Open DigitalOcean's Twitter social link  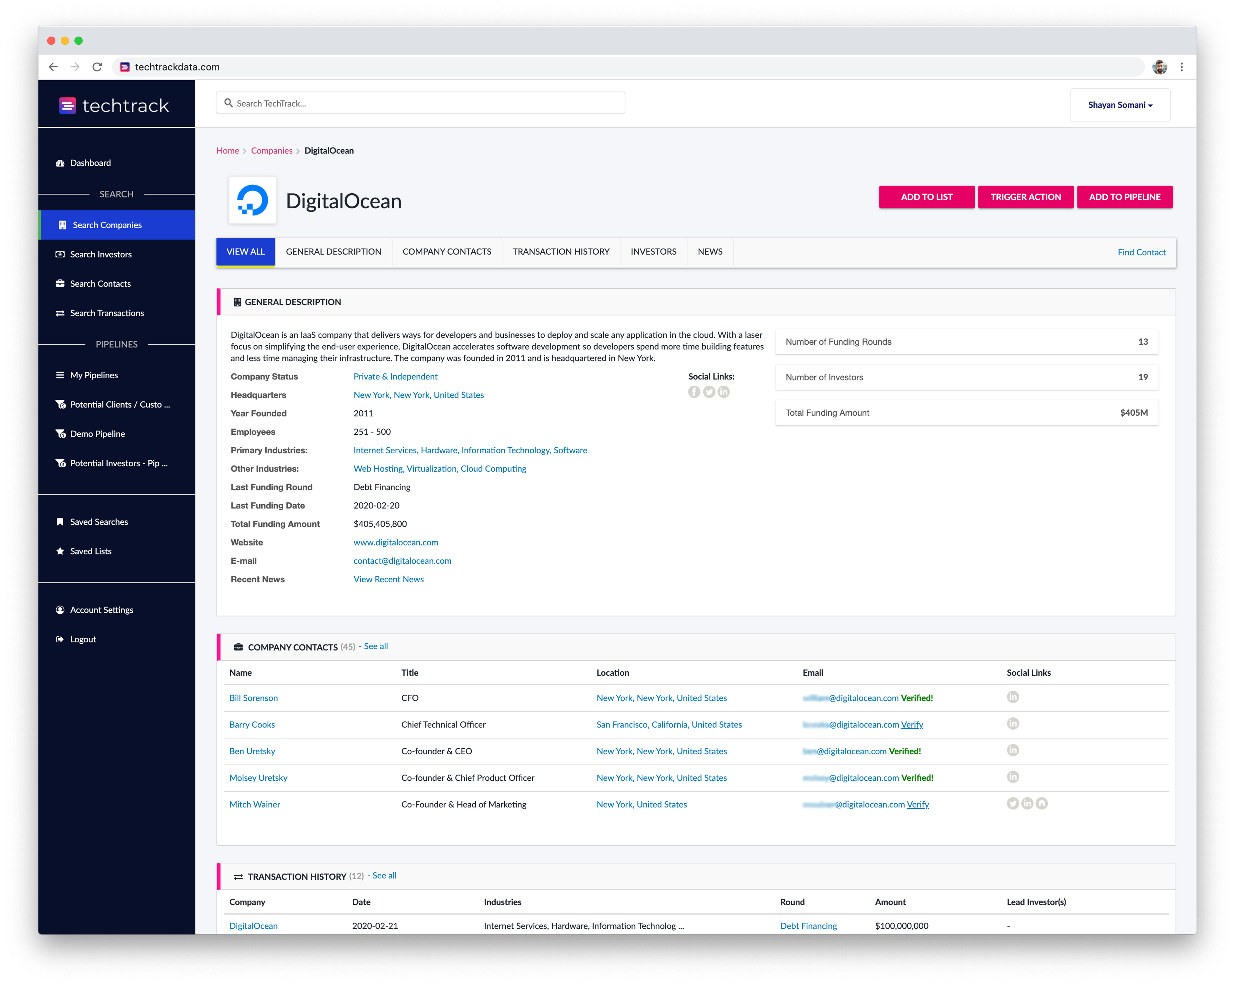[x=709, y=392]
